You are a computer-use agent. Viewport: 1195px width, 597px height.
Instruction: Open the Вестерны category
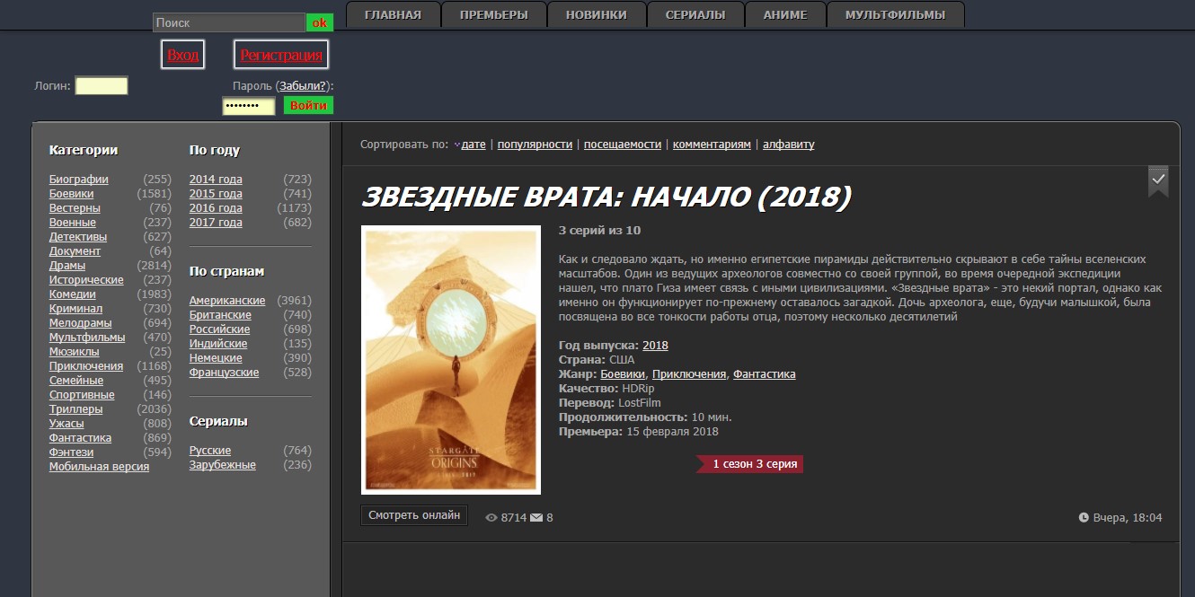75,208
